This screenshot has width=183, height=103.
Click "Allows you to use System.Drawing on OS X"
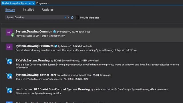[38, 94]
